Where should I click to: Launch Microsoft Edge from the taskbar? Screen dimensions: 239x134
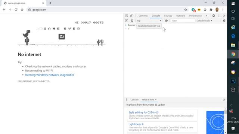coord(233,36)
